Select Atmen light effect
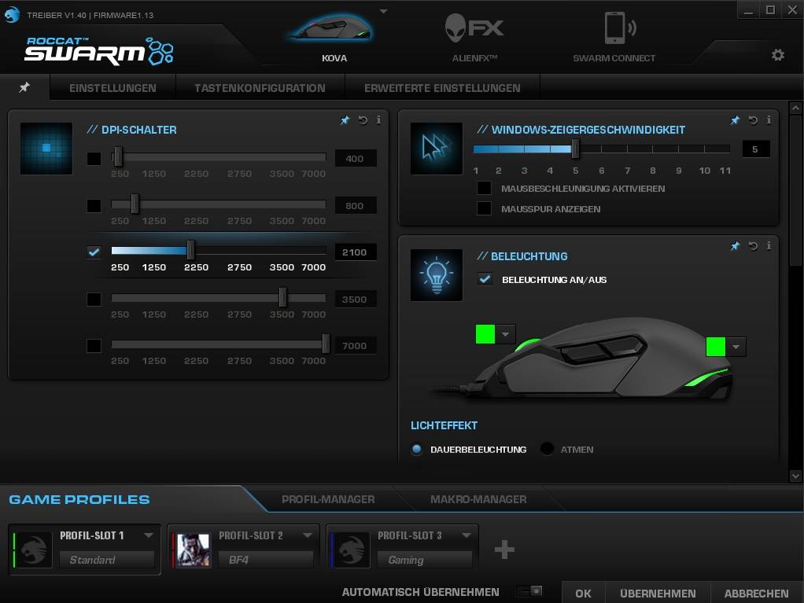This screenshot has width=804, height=603. point(547,449)
